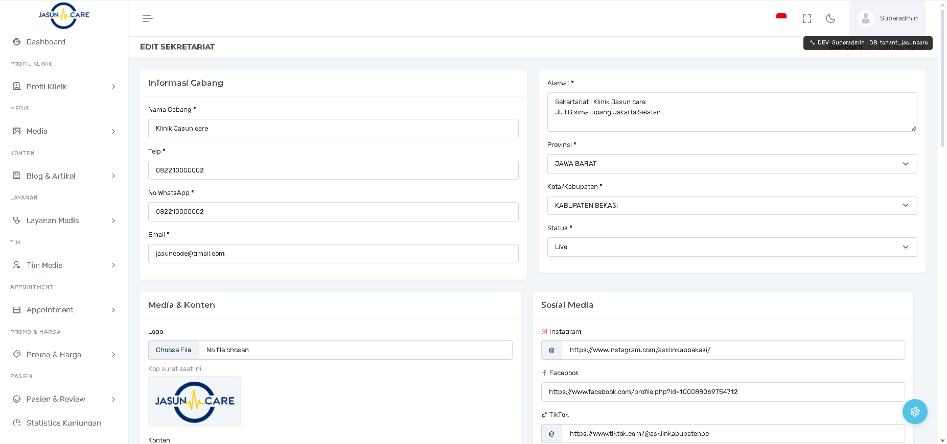Click the Dashboard icon in the sidebar

pos(17,42)
